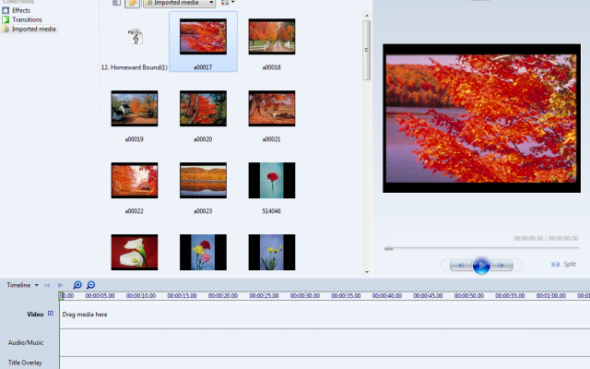Click the 514046 file name label
Viewport: 590px width, 369px height.
[271, 211]
